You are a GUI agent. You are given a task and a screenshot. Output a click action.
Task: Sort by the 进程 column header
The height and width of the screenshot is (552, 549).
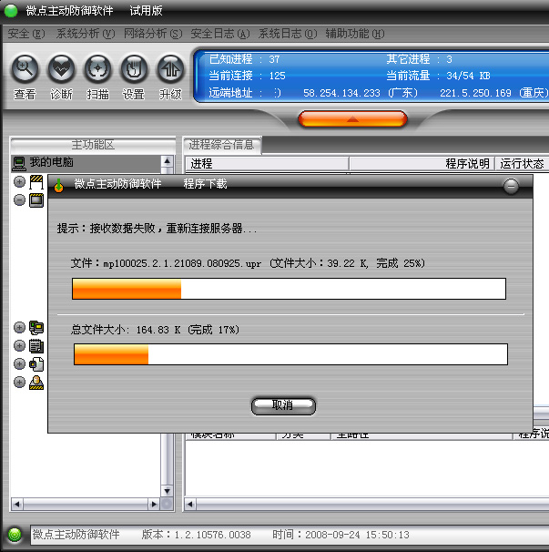coord(267,164)
